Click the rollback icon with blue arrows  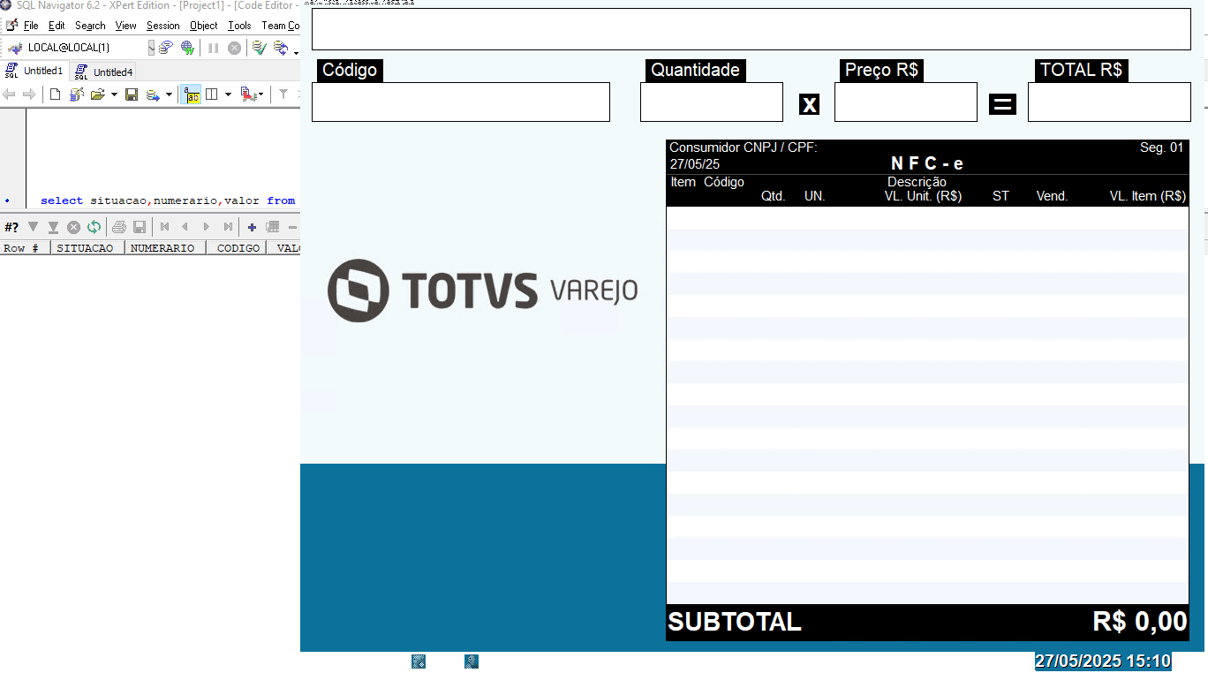281,48
